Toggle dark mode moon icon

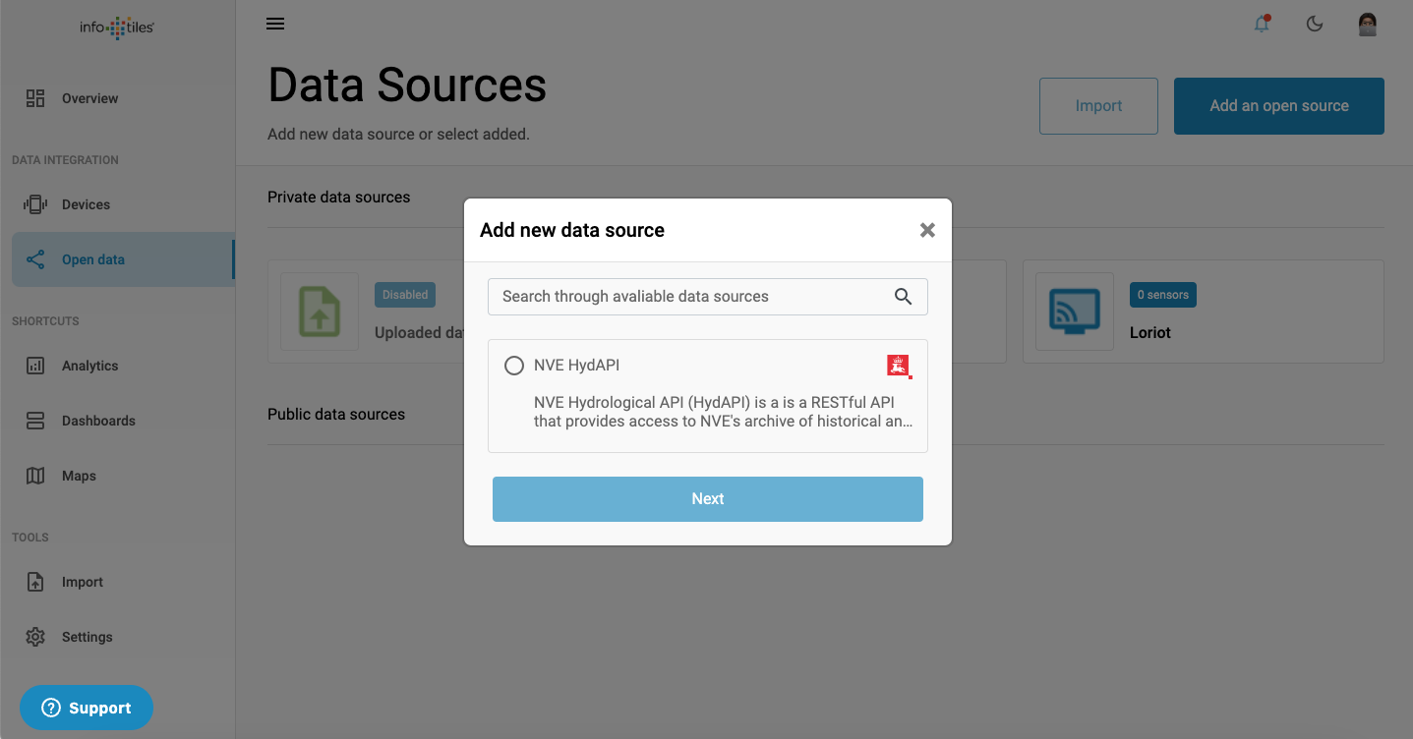pyautogui.click(x=1315, y=25)
